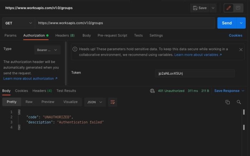Screen dimensions: 250x156
Task: Switch to the Preview view mode
Action: coord(48,102)
